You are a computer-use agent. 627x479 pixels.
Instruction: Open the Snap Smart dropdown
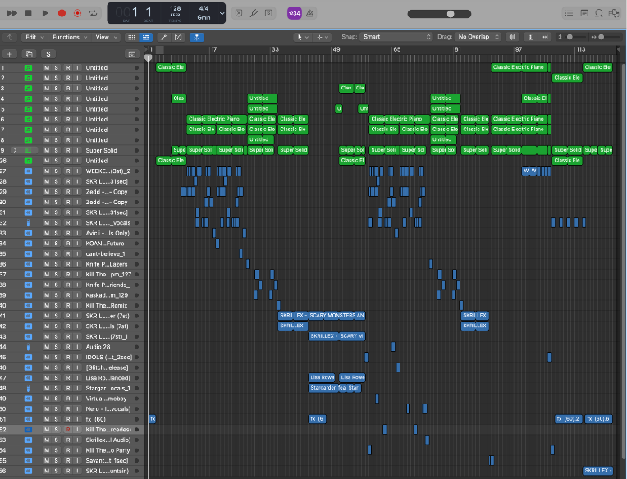396,37
